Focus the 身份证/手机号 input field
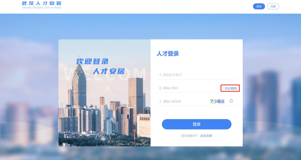Image resolution: width=301 pixels, height=160 pixels. coord(196,75)
